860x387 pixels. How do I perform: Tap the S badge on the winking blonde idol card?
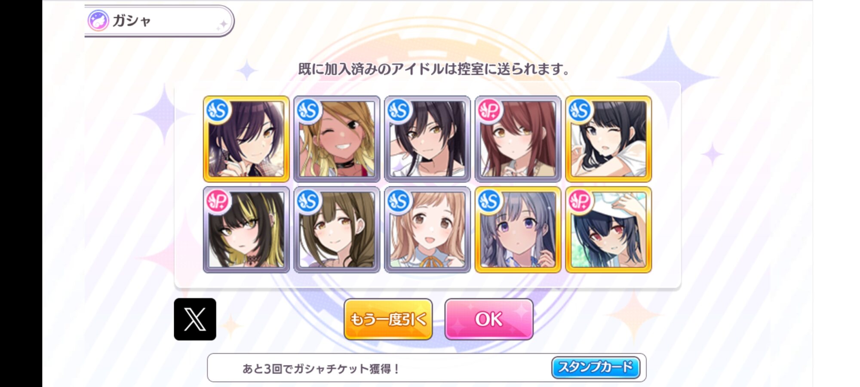[308, 111]
